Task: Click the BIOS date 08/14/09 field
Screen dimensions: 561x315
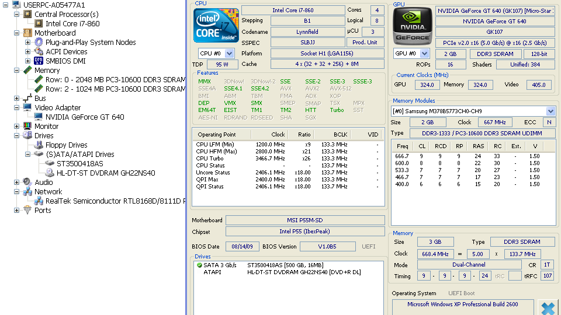Action: 242,246
